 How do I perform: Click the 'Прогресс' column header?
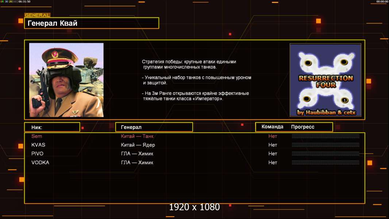click(303, 127)
